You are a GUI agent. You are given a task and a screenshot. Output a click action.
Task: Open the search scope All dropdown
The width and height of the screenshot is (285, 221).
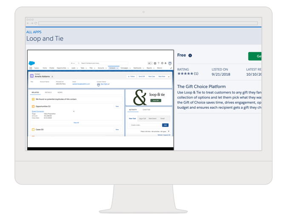(x=73, y=63)
